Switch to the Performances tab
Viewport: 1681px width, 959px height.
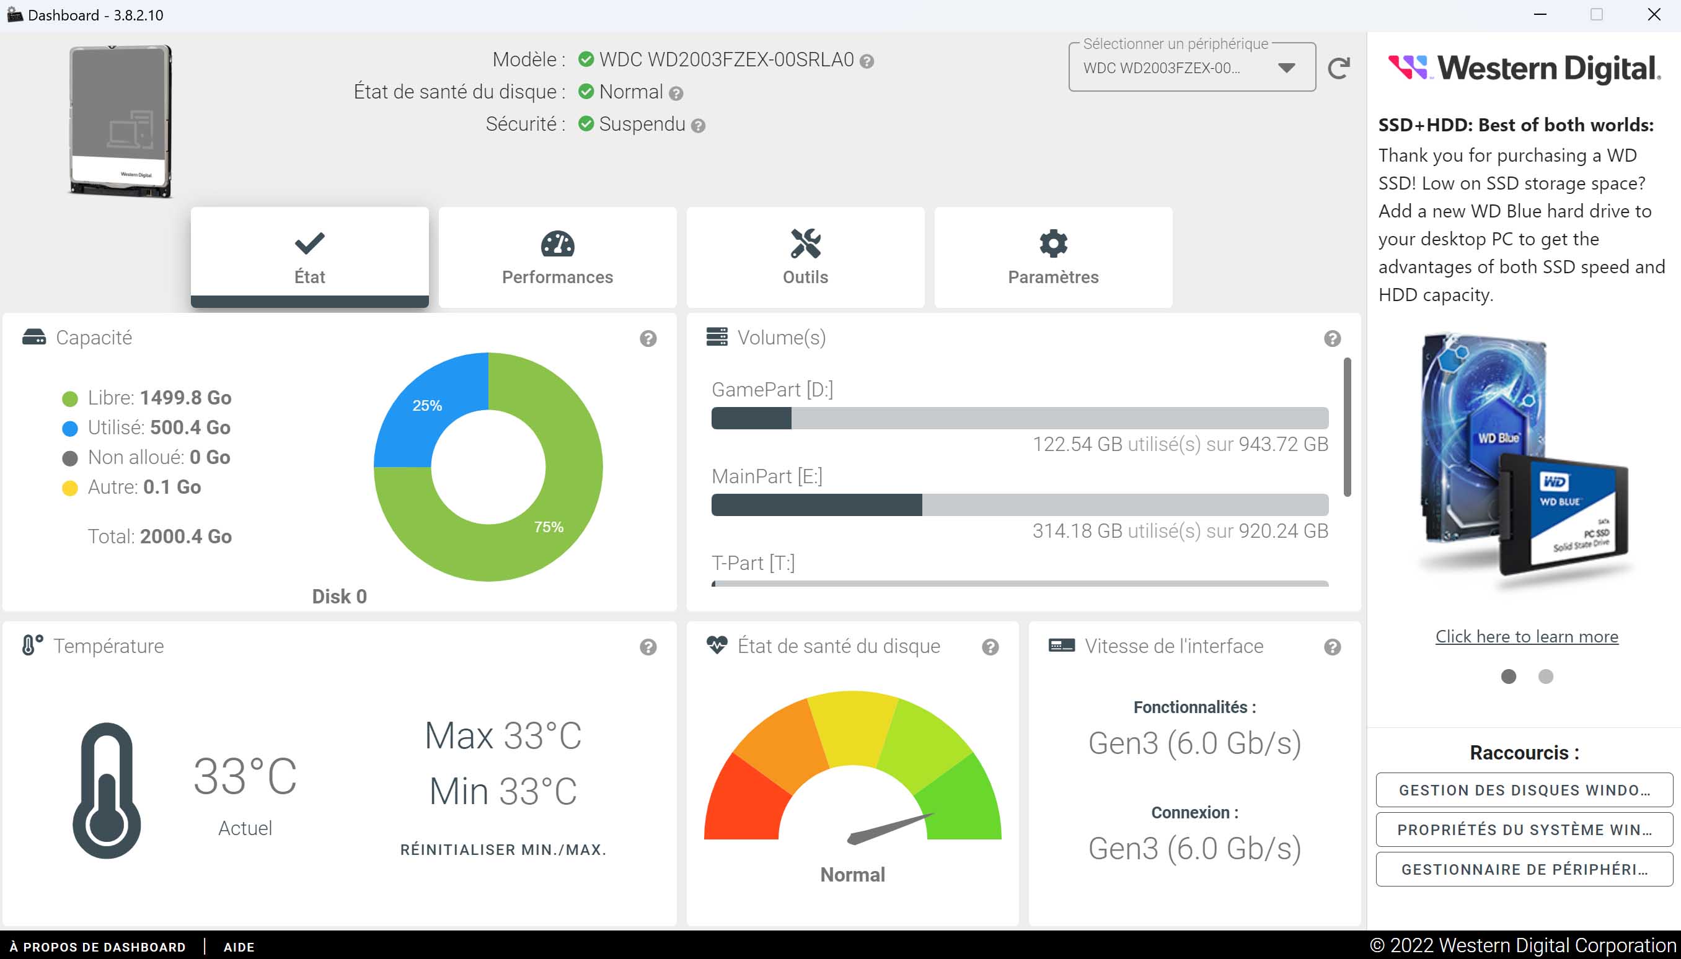557,258
